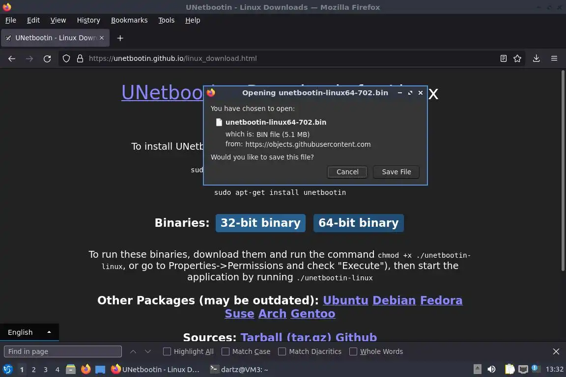
Task: Reload the current page
Action: click(47, 58)
